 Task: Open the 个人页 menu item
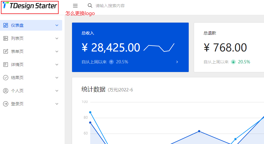point(31,91)
